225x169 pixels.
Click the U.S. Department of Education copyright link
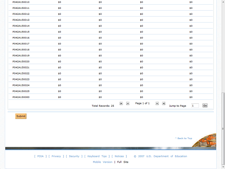click(x=160, y=156)
